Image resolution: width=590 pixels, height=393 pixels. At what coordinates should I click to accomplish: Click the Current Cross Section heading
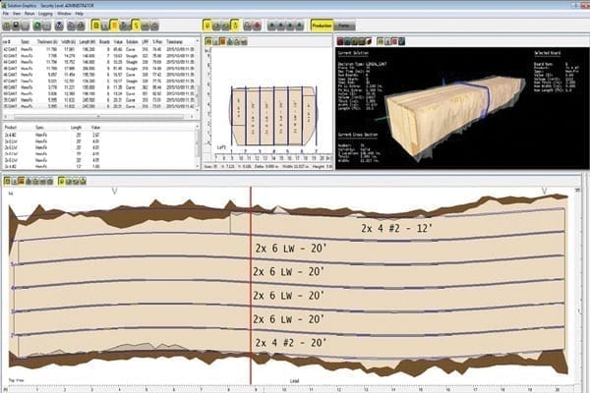click(x=358, y=135)
